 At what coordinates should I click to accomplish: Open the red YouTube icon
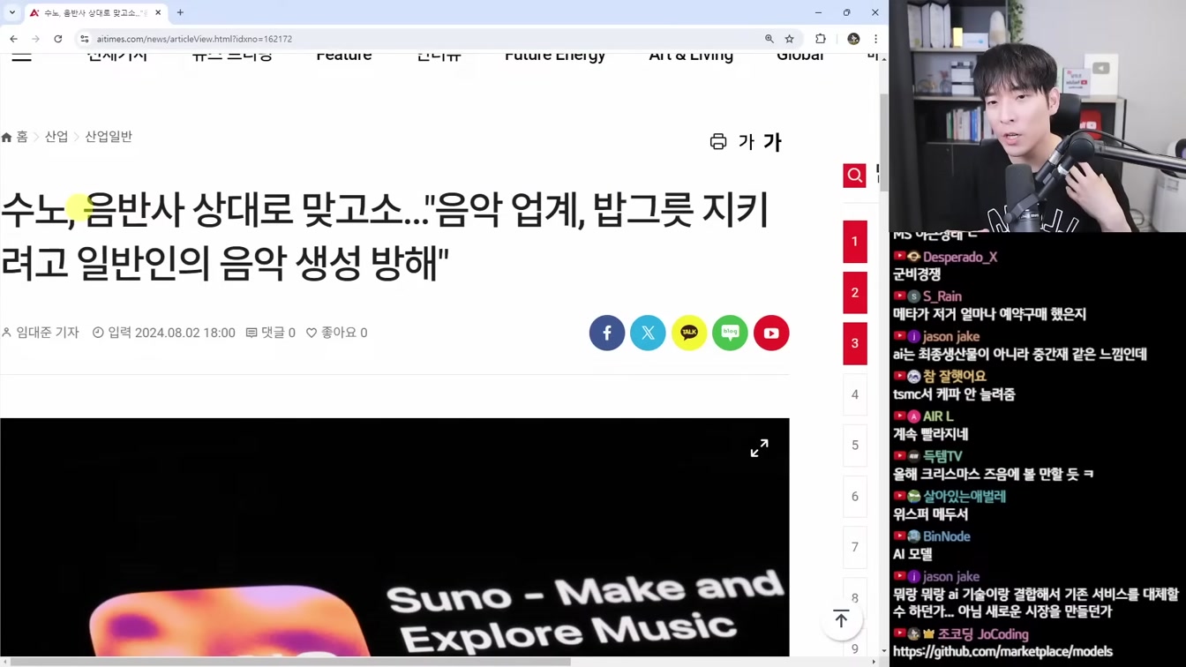coord(771,333)
